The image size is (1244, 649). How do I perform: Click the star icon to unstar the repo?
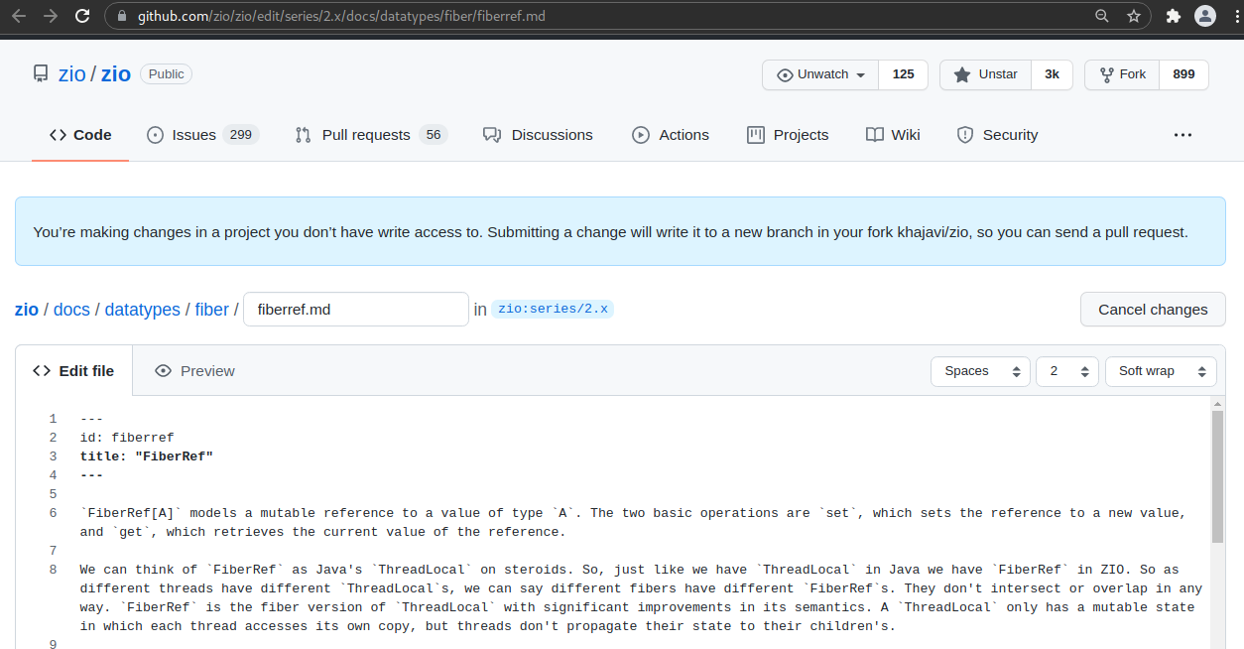pos(960,73)
